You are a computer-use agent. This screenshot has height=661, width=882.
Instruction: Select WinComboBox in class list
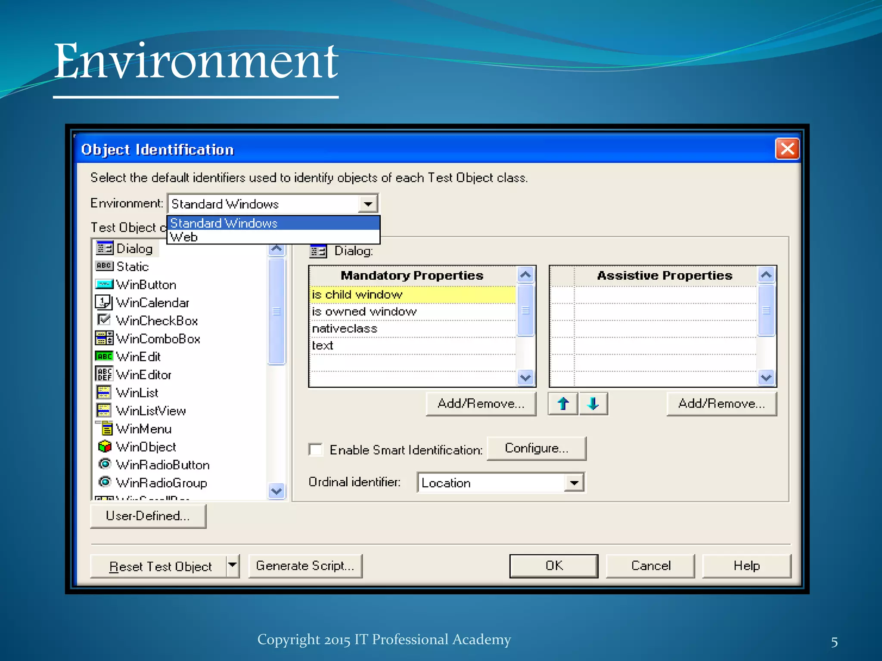tap(158, 339)
